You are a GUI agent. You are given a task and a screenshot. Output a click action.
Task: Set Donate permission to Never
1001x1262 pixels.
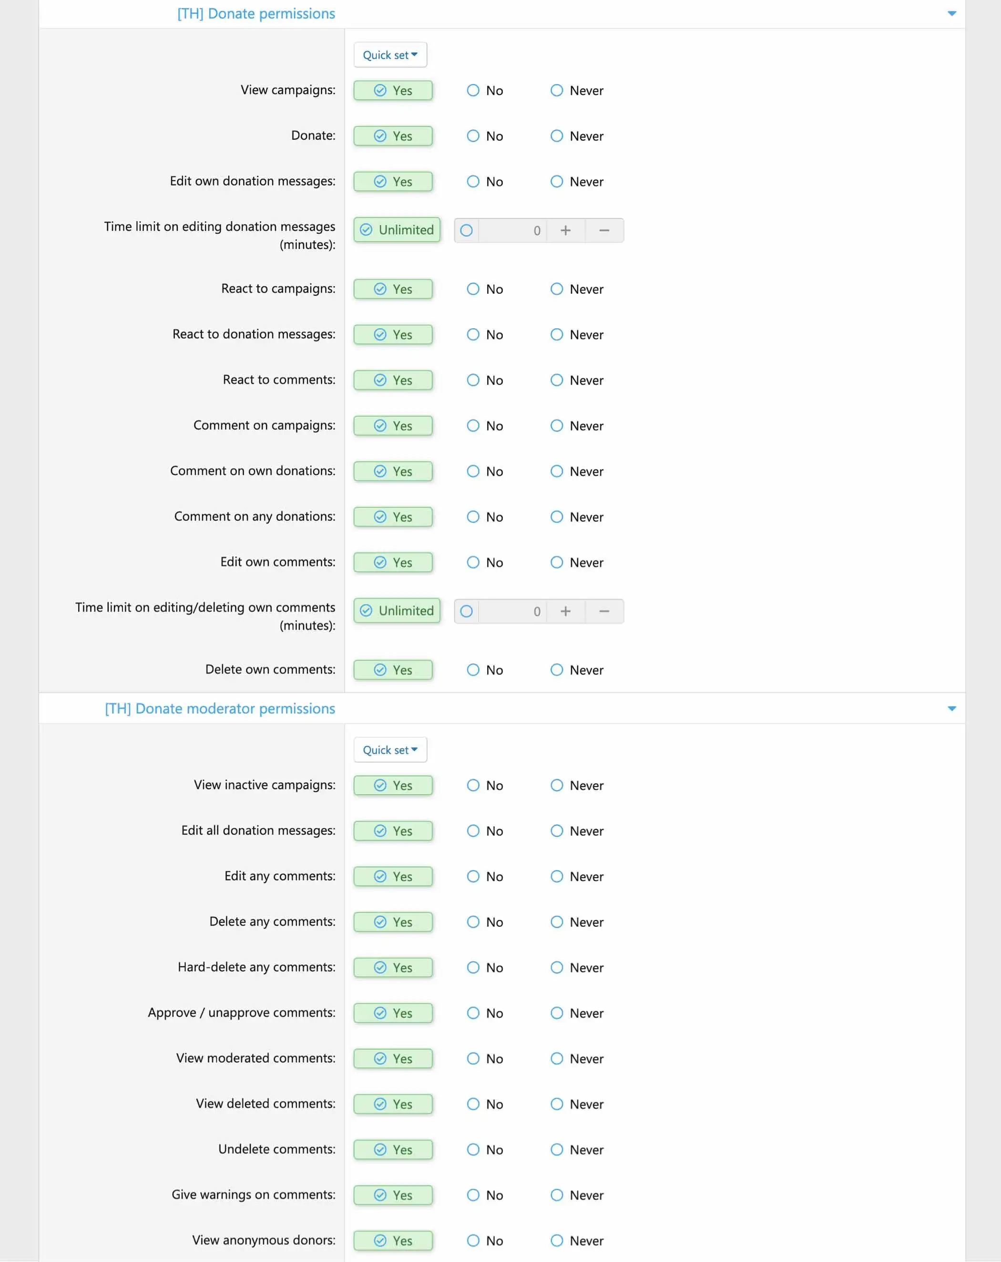[x=556, y=136]
